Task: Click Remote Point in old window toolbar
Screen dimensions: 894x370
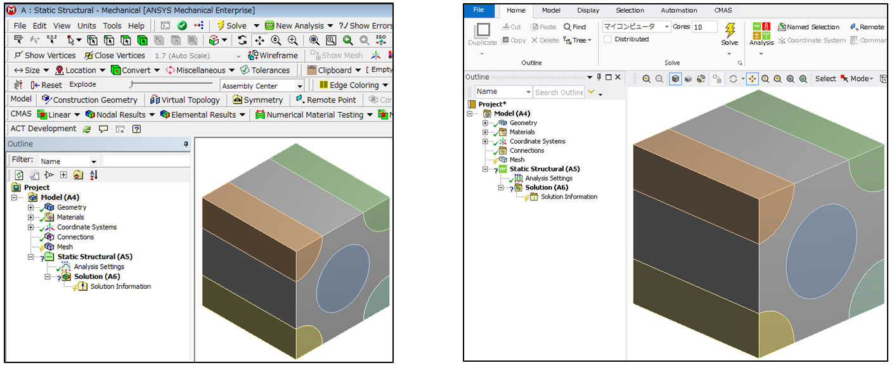Action: pos(326,99)
